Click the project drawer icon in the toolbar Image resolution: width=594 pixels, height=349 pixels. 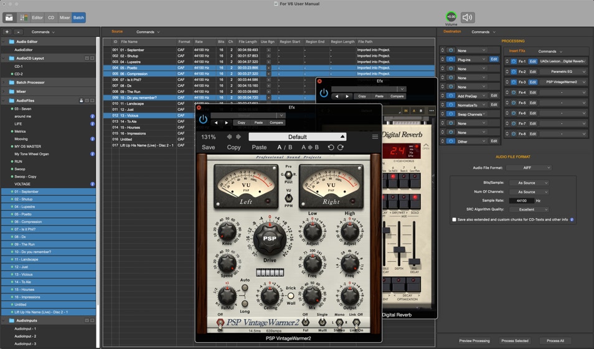click(9, 17)
